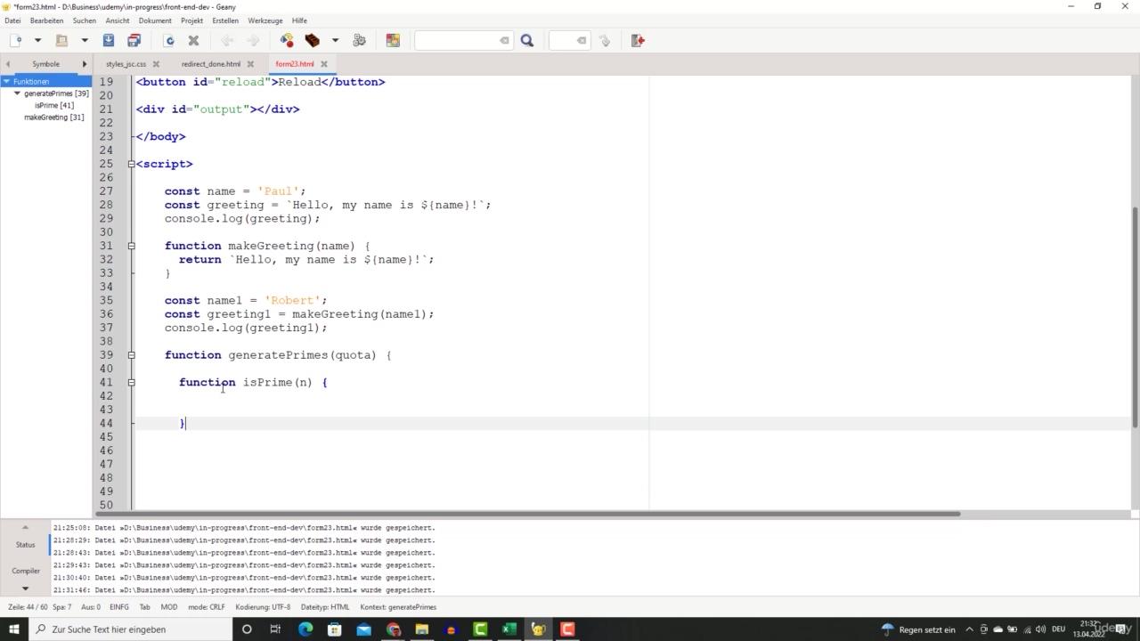
Task: Open Microsoft Edge from taskbar
Action: tap(305, 629)
